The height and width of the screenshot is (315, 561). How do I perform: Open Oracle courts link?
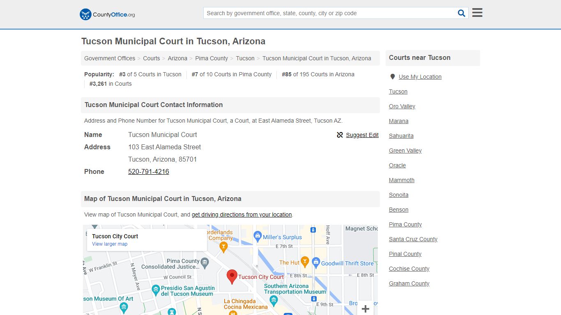pos(398,165)
